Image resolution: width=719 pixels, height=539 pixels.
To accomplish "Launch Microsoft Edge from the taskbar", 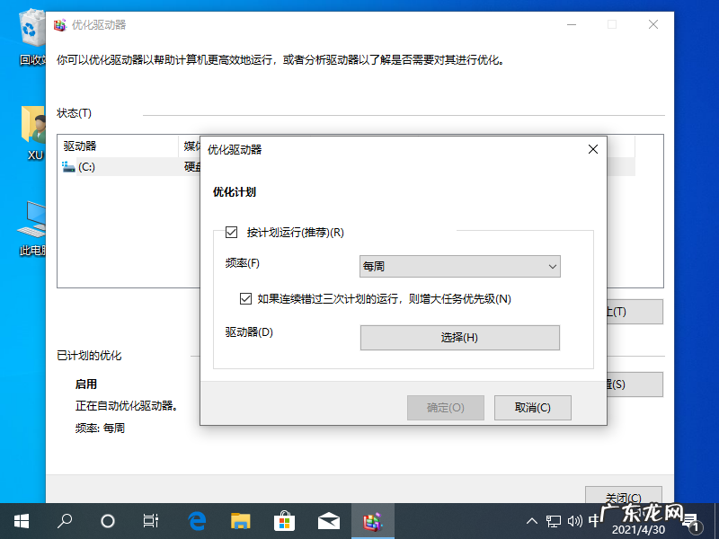I will click(x=197, y=520).
